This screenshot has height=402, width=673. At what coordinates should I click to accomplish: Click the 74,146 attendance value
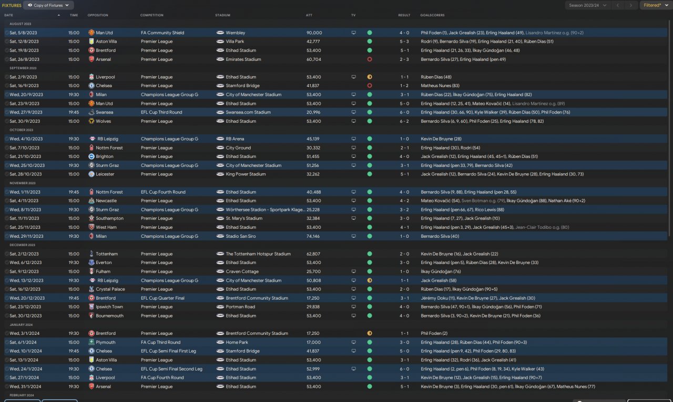coord(313,236)
